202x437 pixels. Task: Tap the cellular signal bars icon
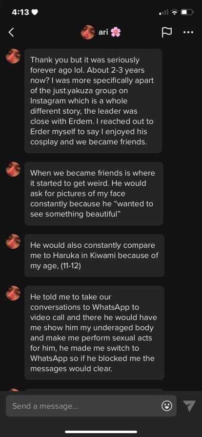click(164, 13)
